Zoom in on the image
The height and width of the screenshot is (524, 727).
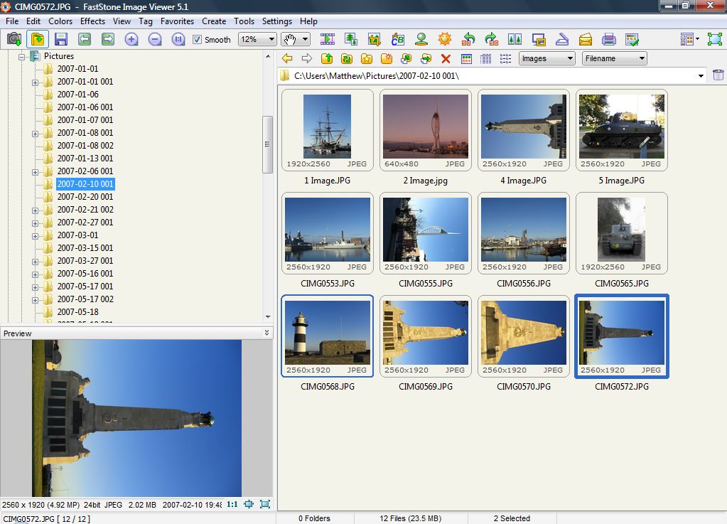[x=132, y=40]
